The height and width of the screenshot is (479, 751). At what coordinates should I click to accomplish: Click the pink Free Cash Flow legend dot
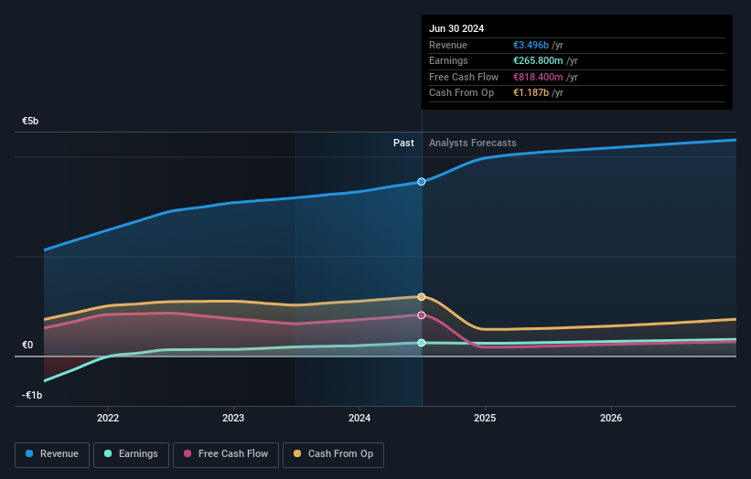tap(188, 453)
